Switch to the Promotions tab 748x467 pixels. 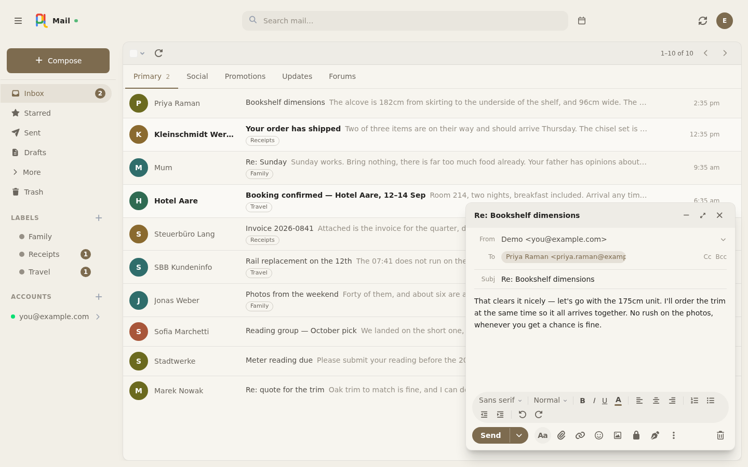click(x=245, y=76)
